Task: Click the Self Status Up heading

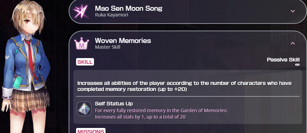Action: tap(114, 103)
